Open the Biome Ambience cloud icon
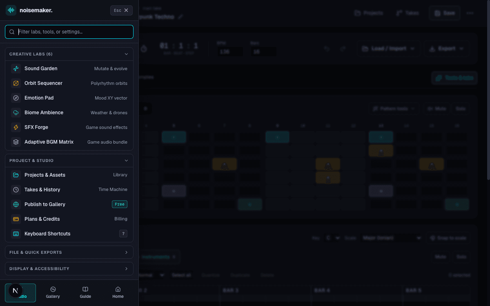This screenshot has height=306, width=490. click(x=16, y=113)
